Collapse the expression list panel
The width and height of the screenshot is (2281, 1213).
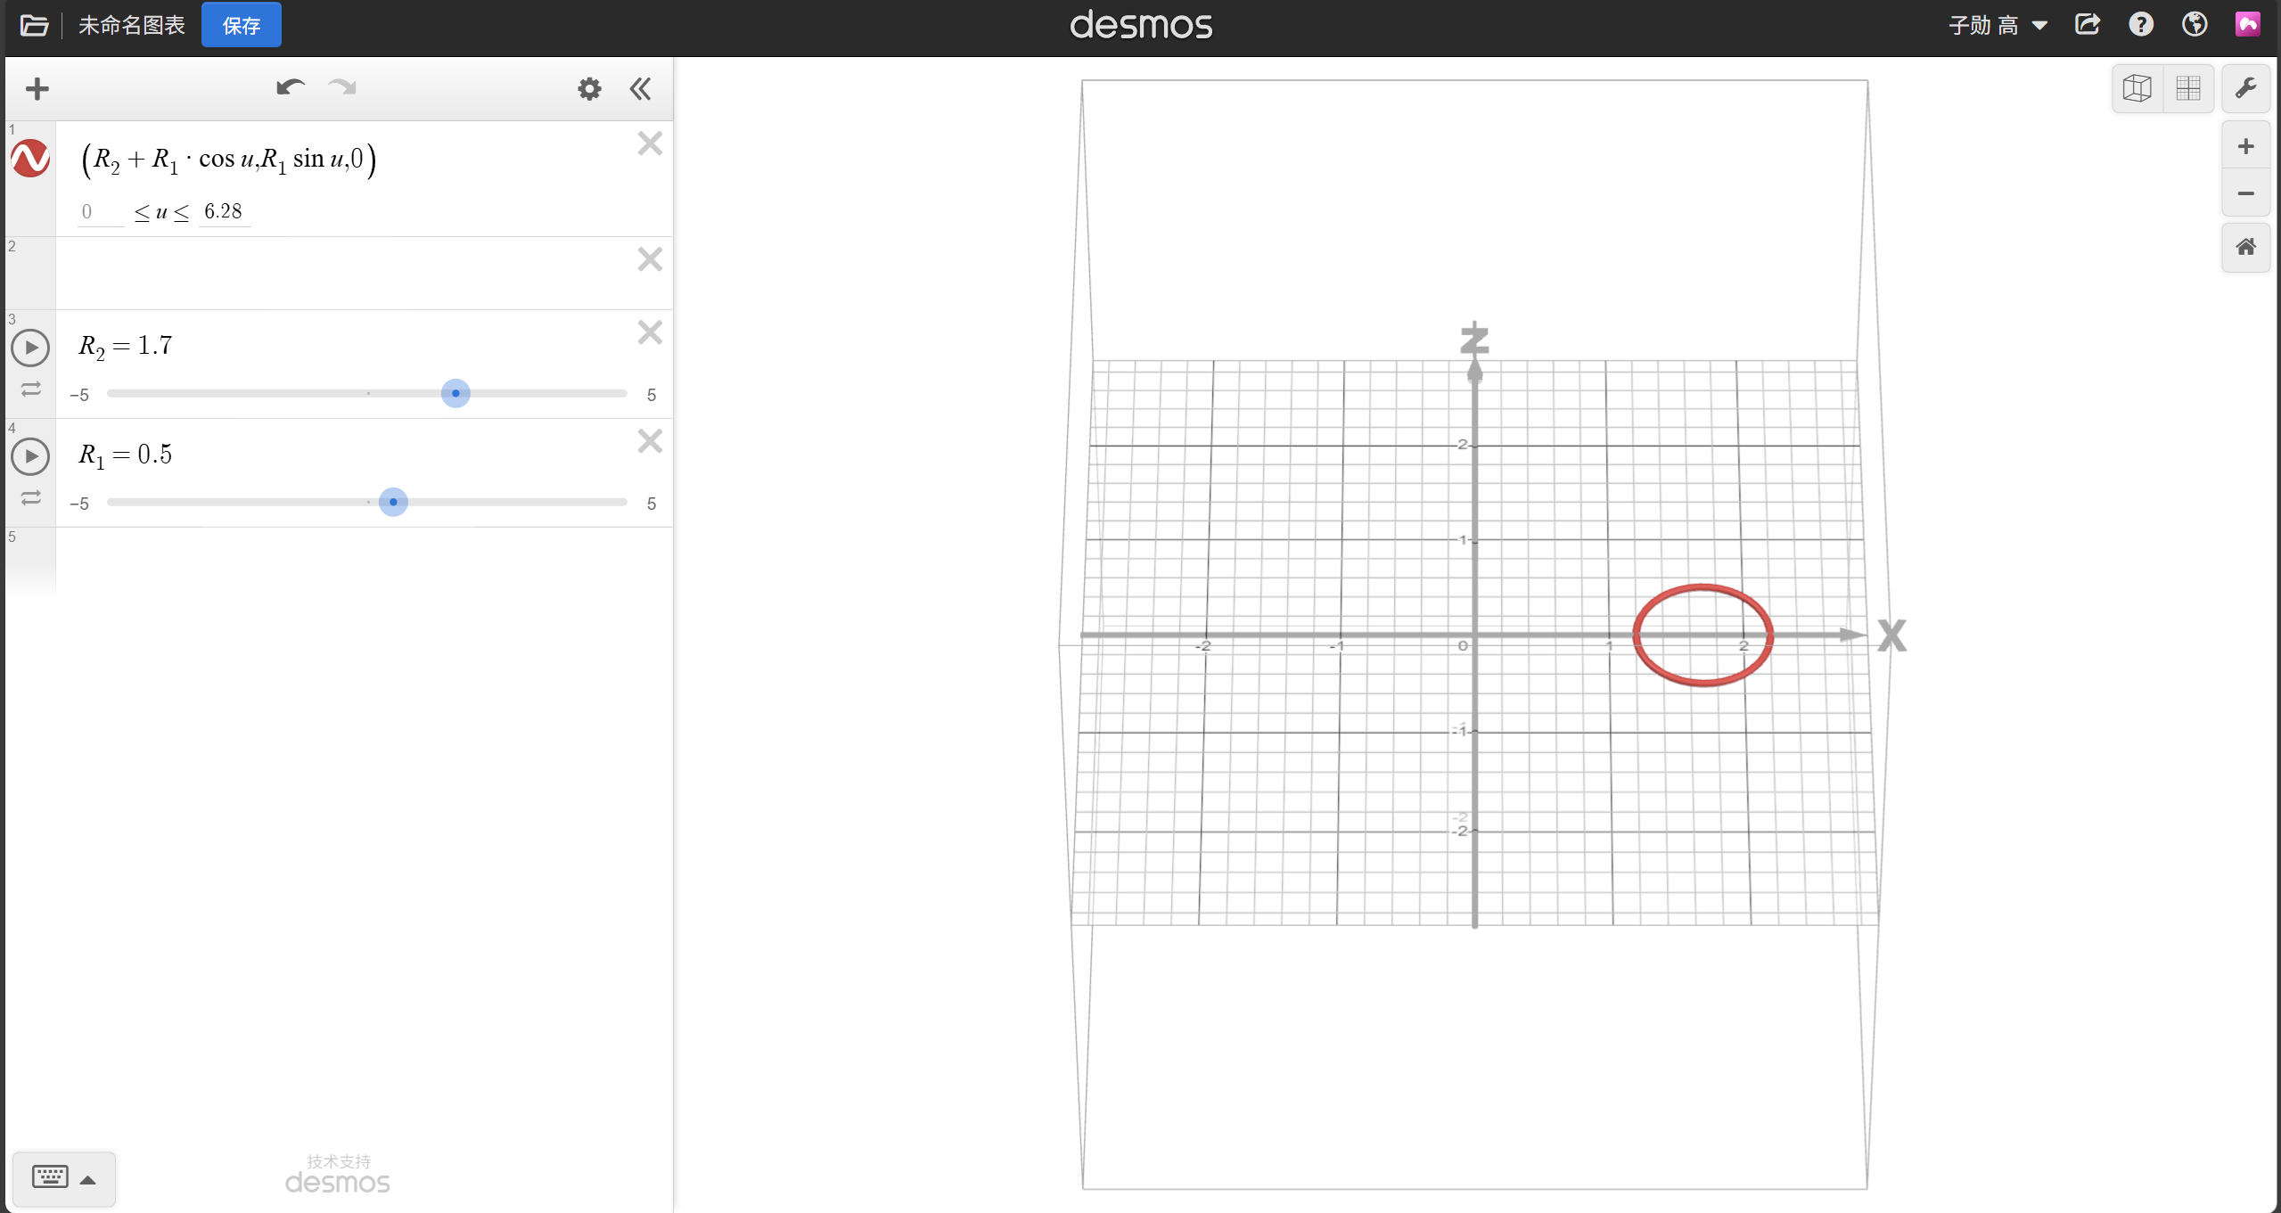[x=640, y=89]
